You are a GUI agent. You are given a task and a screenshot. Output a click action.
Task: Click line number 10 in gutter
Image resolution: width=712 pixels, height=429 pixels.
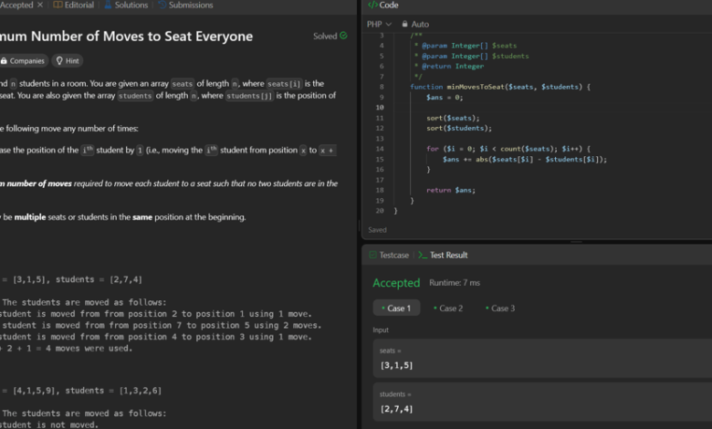(x=380, y=108)
